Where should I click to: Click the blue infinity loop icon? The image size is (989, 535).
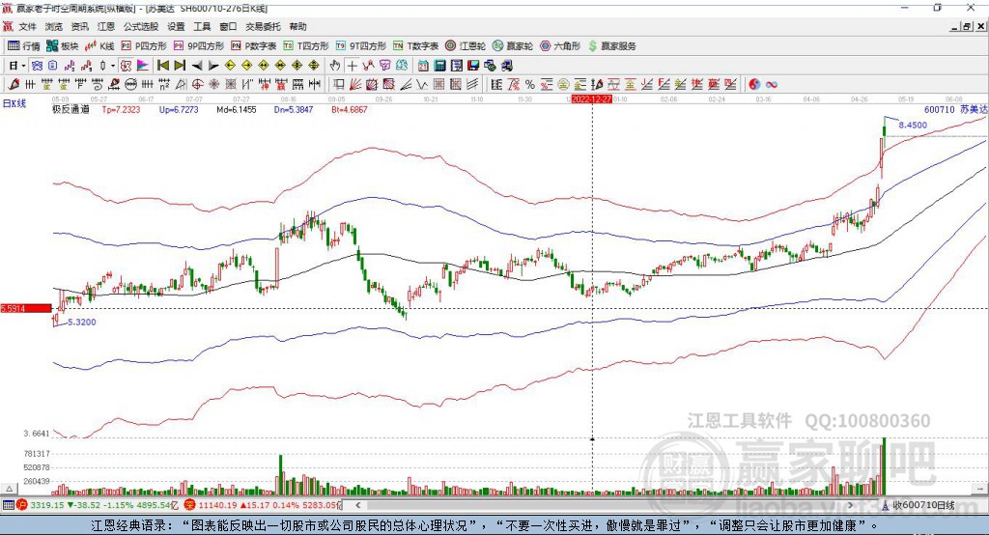pos(772,84)
